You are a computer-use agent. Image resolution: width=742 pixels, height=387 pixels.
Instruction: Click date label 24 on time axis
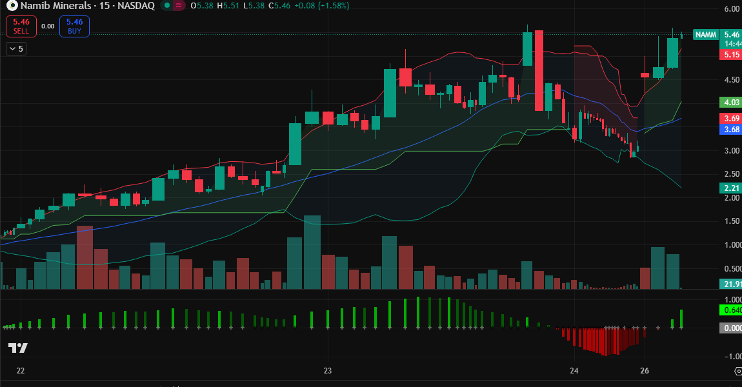(x=574, y=370)
